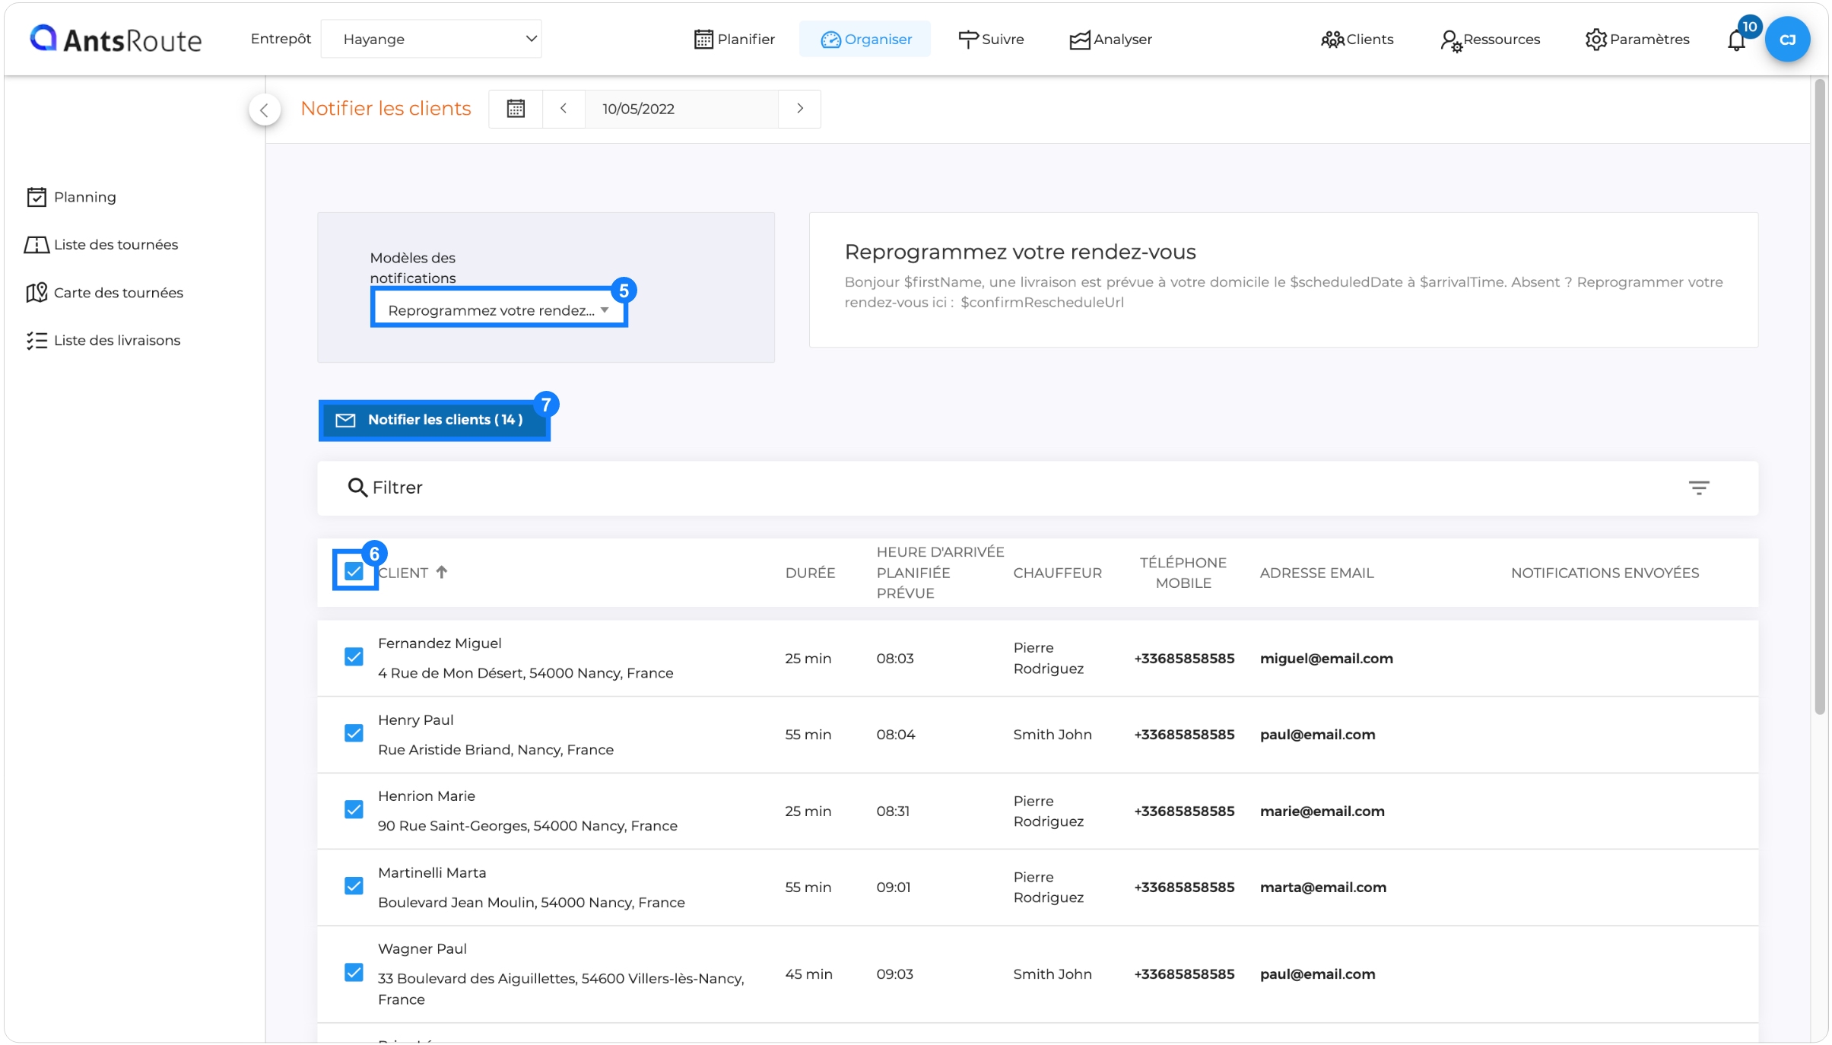Open the Ressources menu
This screenshot has width=1832, height=1045.
1491,39
